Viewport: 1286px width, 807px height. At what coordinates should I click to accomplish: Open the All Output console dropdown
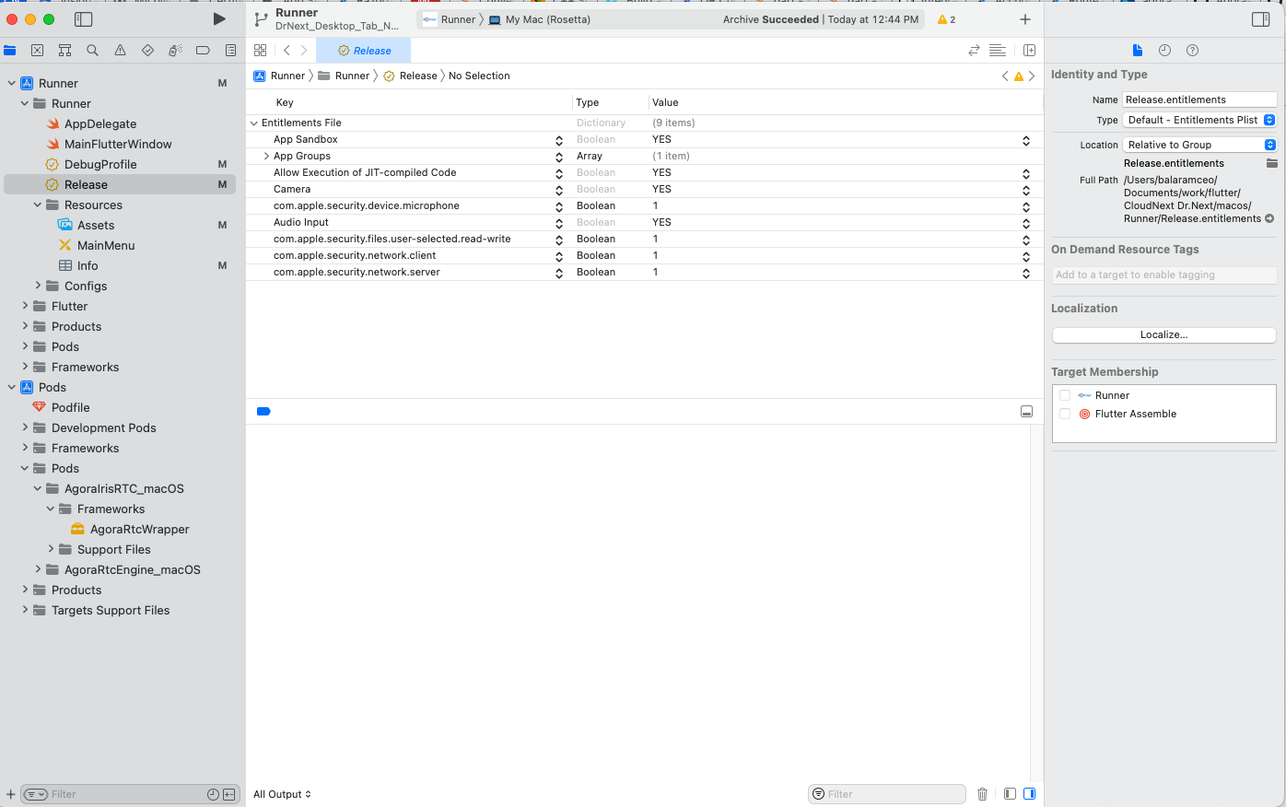[282, 794]
